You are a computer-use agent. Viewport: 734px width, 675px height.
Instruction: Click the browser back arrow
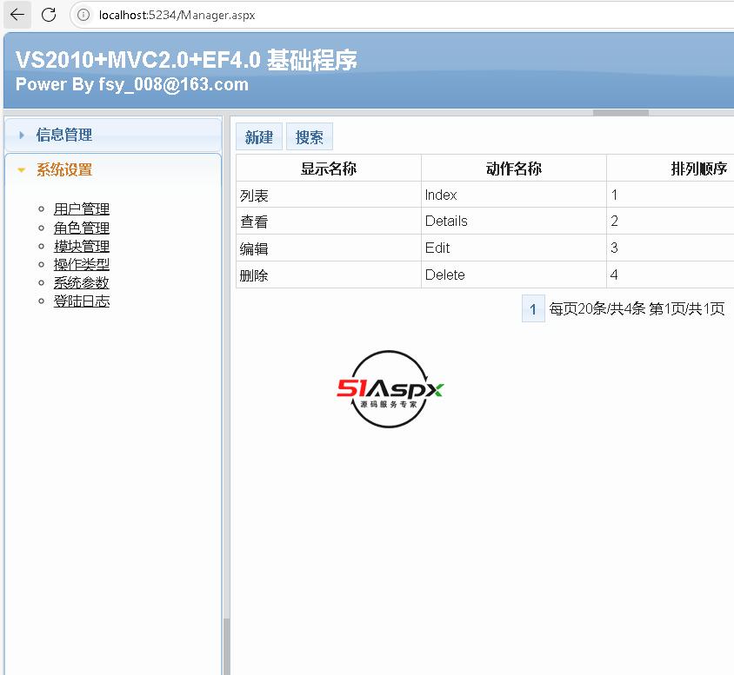(17, 15)
